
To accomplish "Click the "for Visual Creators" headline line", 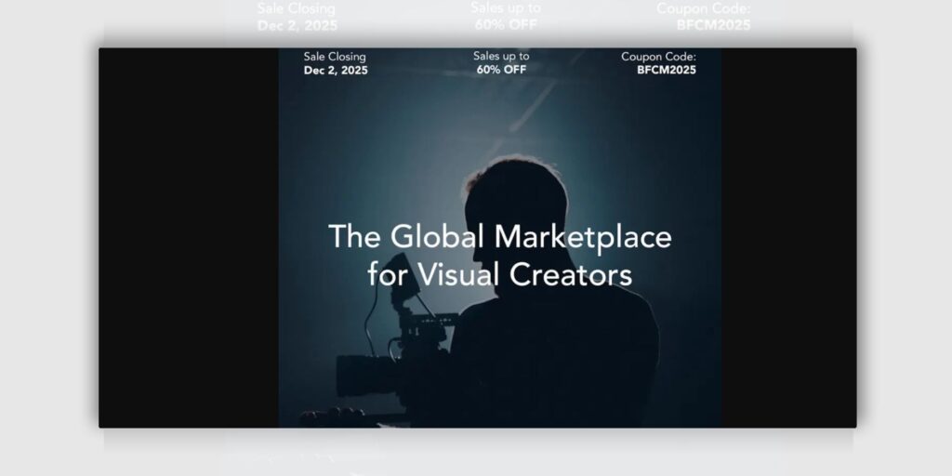I will pyautogui.click(x=499, y=274).
